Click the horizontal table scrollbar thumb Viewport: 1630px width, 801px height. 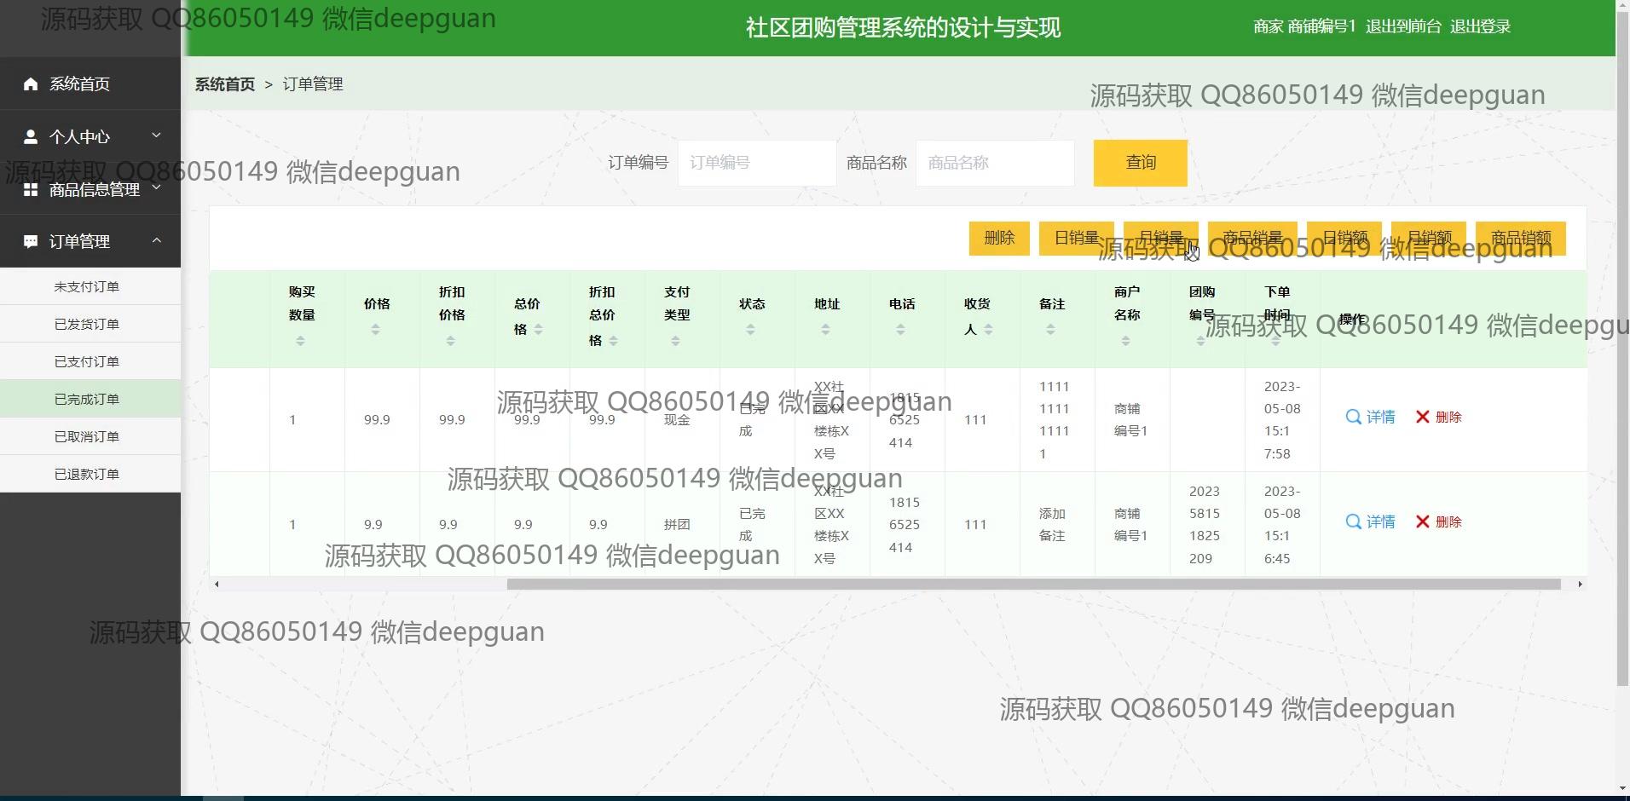(x=1033, y=585)
